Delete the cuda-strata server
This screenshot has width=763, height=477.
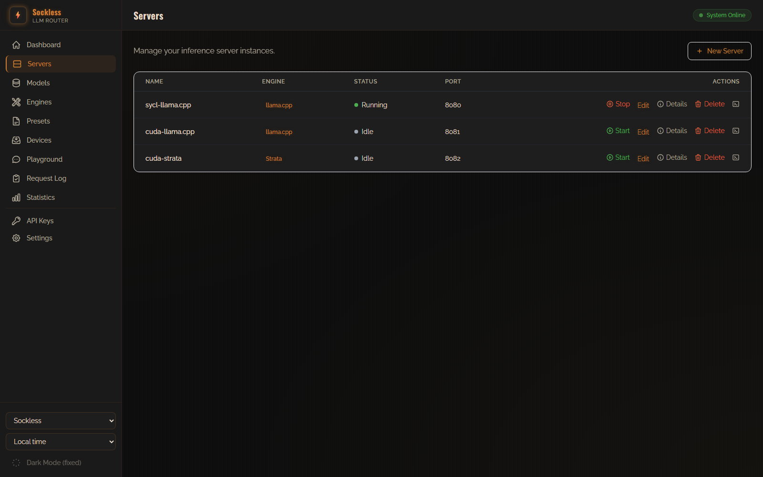click(710, 157)
